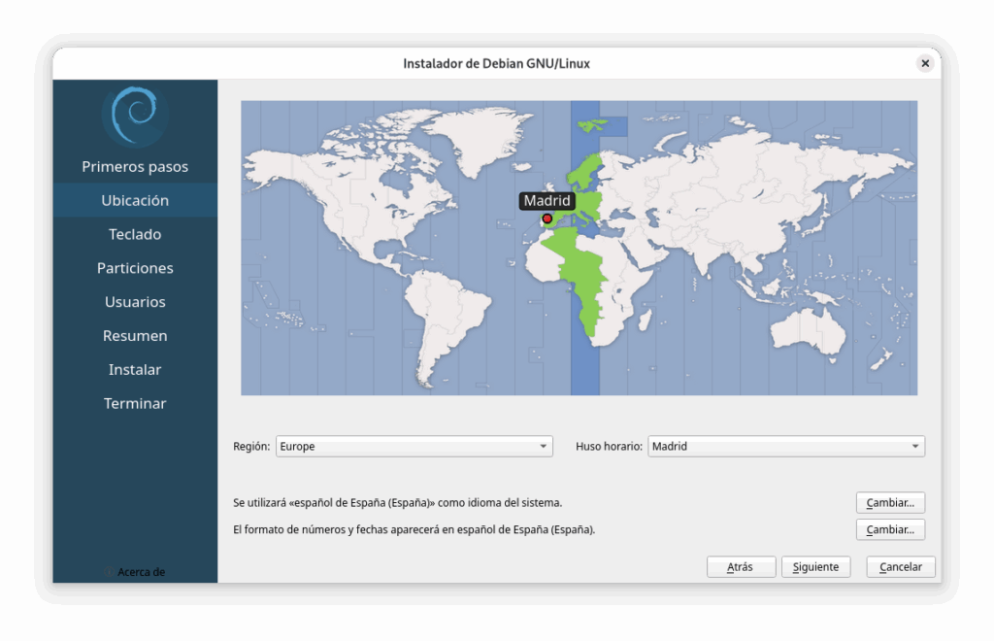994x641 pixels.
Task: Open the Teclado step
Action: tap(135, 235)
